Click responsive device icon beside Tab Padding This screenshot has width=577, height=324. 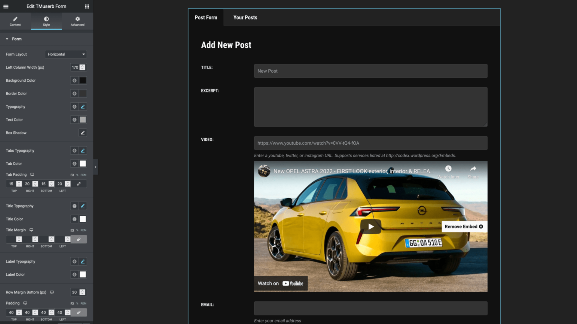(x=32, y=174)
